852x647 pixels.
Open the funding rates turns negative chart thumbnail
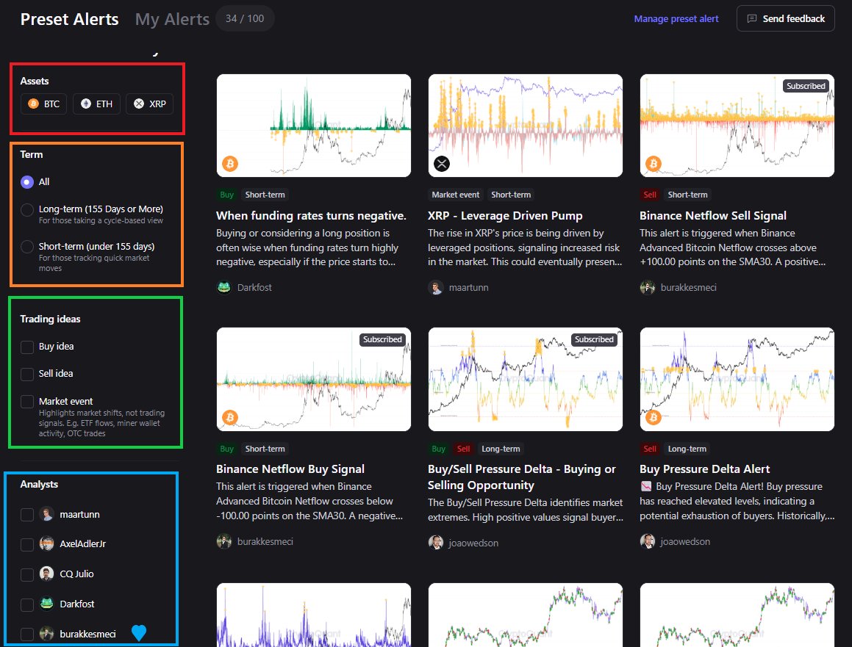coord(313,126)
